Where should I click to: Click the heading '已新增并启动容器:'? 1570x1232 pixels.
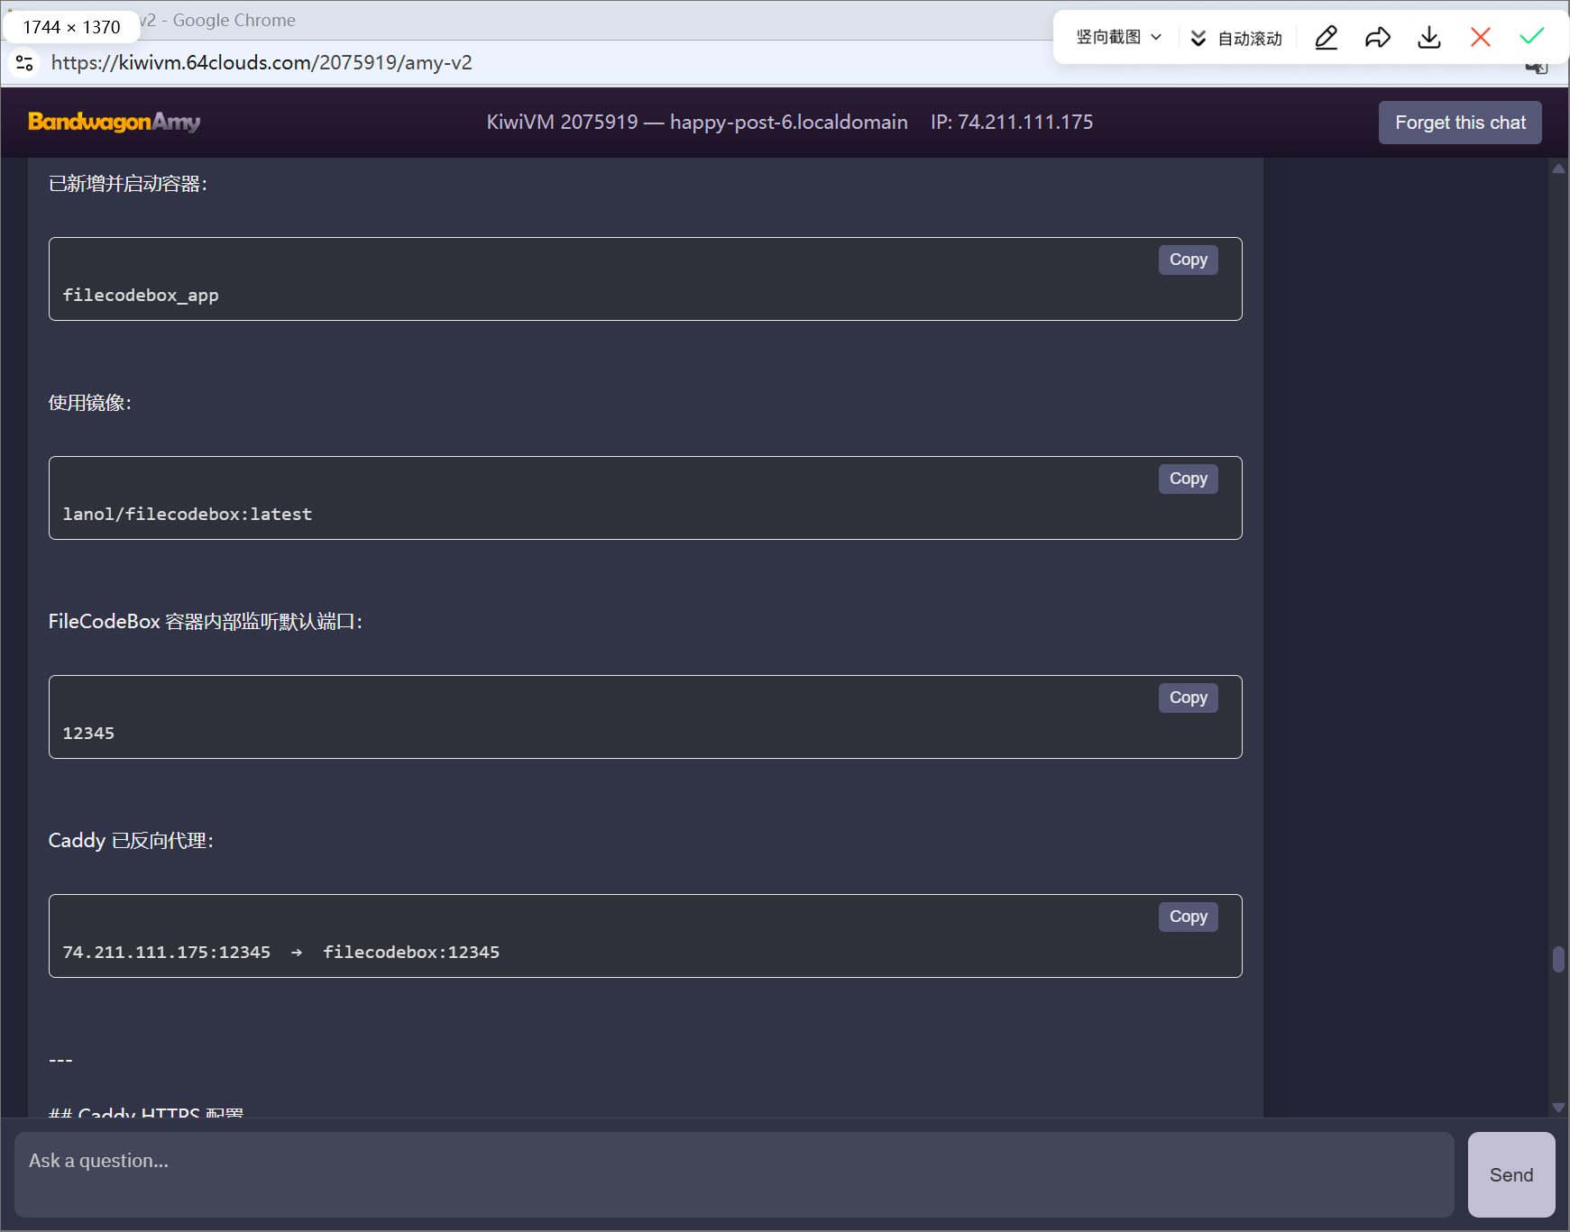tap(128, 184)
